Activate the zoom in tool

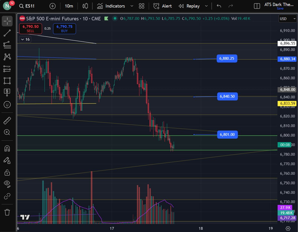click(x=7, y=132)
